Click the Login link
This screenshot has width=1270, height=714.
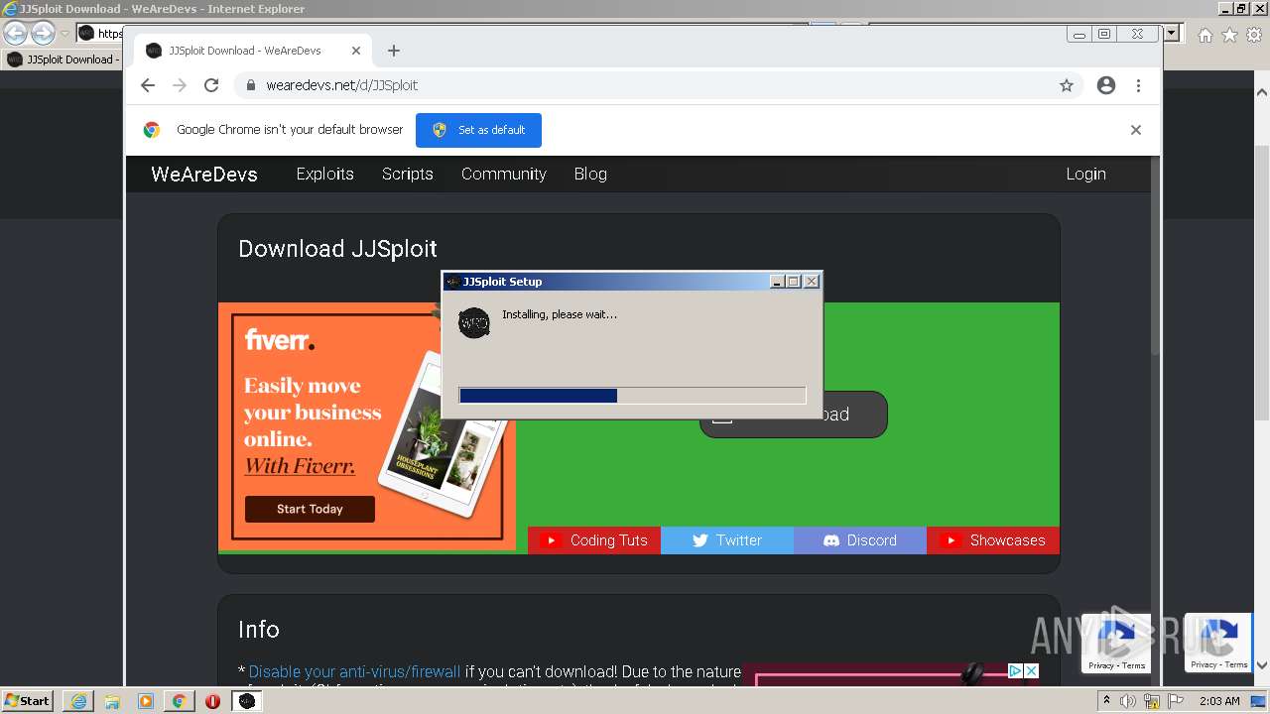(1085, 174)
